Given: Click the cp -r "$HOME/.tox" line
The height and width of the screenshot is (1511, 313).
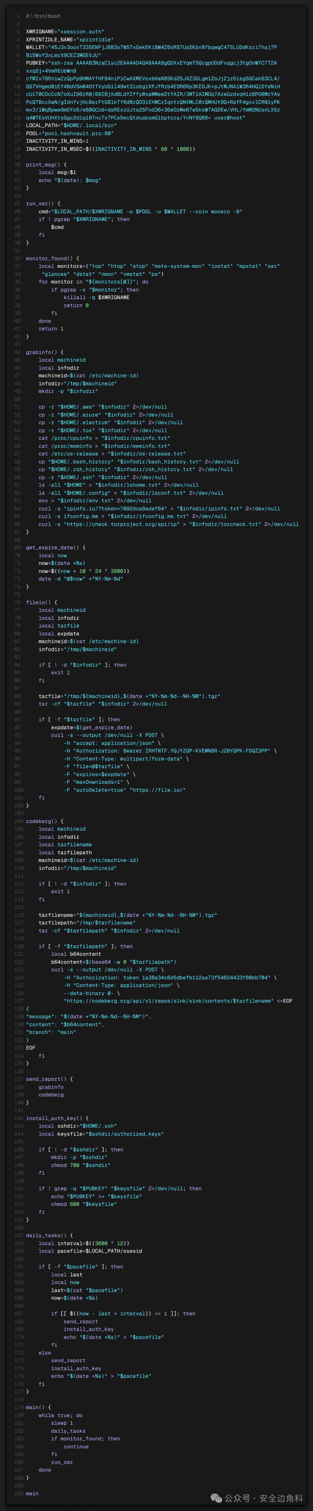Looking at the screenshot, I should click(x=103, y=430).
